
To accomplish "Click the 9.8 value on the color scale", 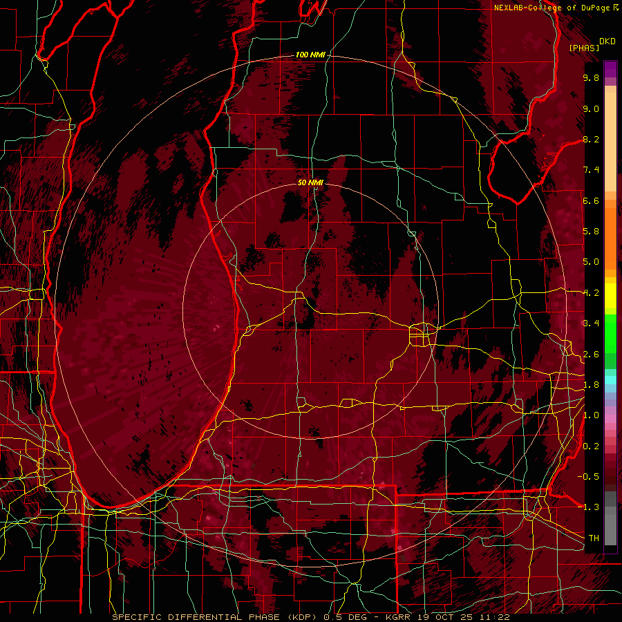I will (591, 78).
